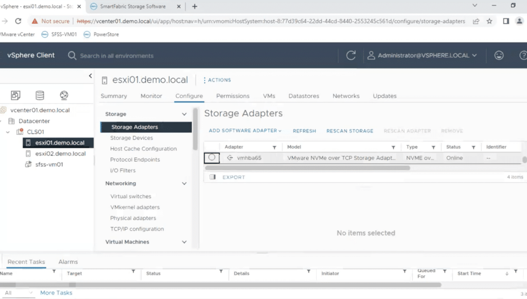Viewport: 527px width, 299px height.
Task: Open the browser profile icon
Action: pyautogui.click(x=519, y=21)
